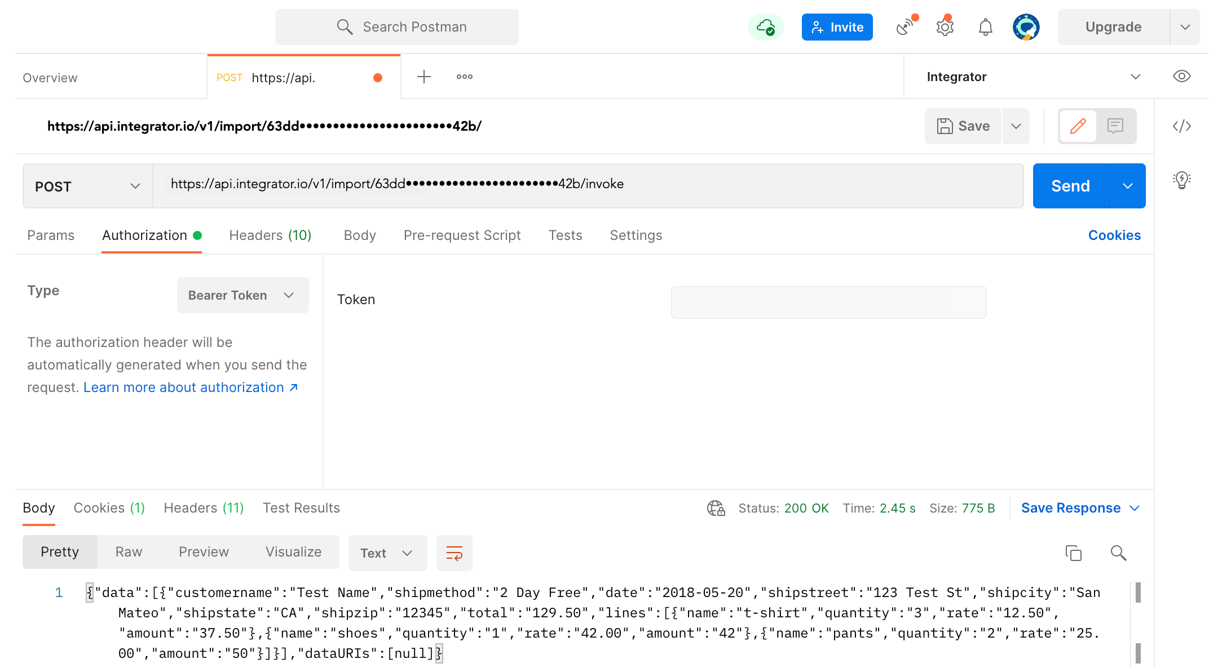Open the tab options three-dots menu

pos(465,77)
